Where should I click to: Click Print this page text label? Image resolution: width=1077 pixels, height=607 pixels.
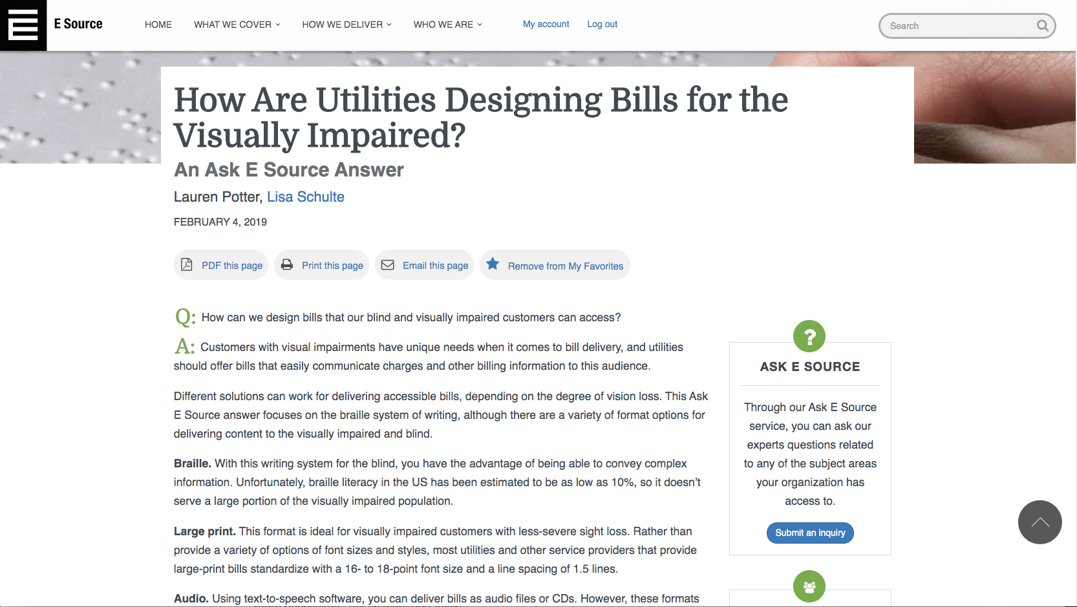332,265
